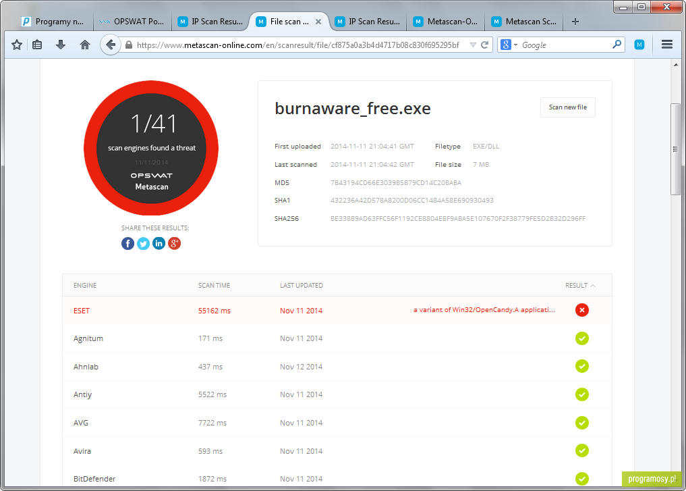This screenshot has height=491, width=686.
Task: Click the 1/41 scan summary circle
Action: [151, 148]
